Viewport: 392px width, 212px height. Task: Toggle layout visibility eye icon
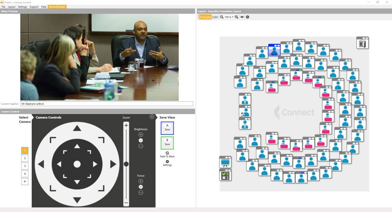(242, 17)
